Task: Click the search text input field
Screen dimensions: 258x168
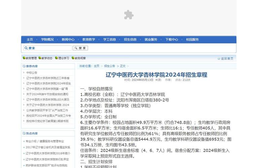Action: click(47, 48)
